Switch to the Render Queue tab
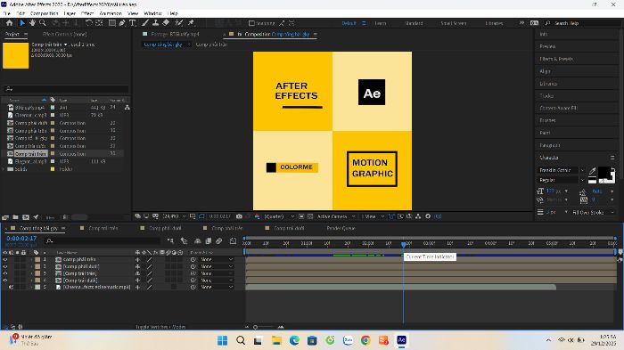The height and width of the screenshot is (350, 624). (341, 228)
